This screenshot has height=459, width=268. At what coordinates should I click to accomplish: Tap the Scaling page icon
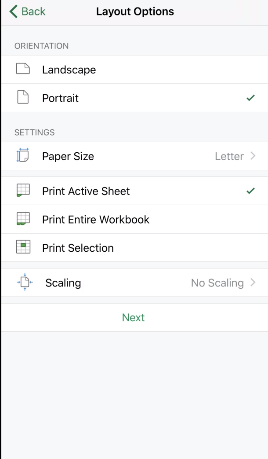click(25, 282)
